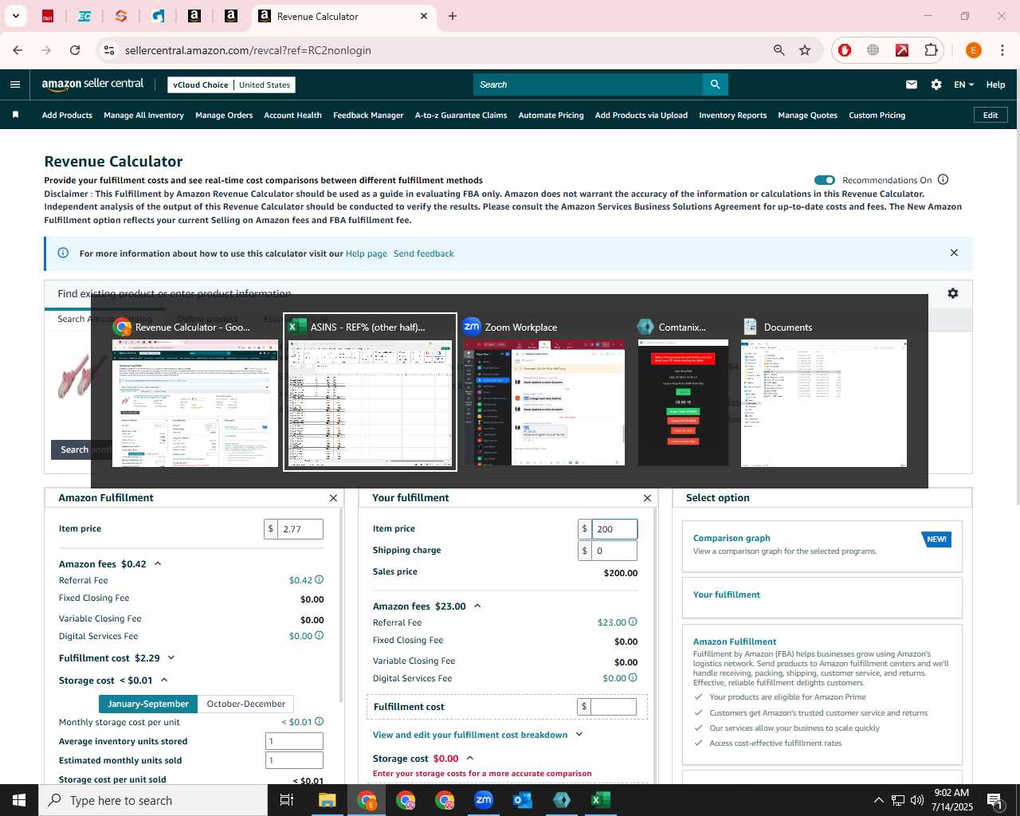Viewport: 1020px width, 816px height.
Task: Open Chrome profile avatar E
Action: click(x=973, y=50)
